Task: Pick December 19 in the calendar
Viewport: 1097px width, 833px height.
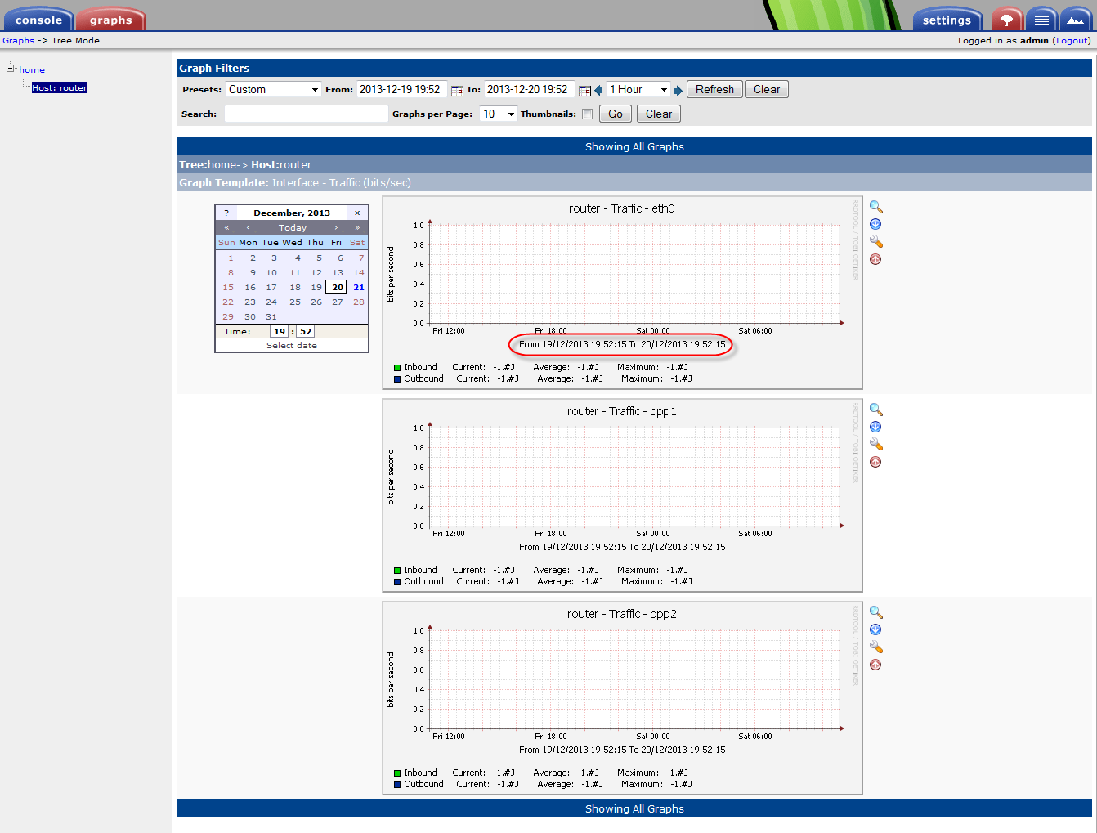Action: point(316,287)
